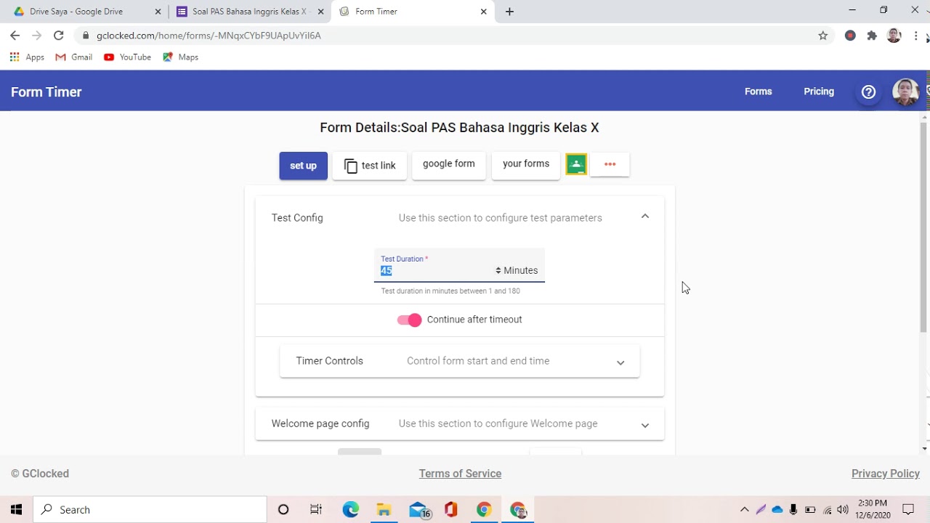Screen dimensions: 930x523
Task: Open YouTube bookmark
Action: point(127,57)
